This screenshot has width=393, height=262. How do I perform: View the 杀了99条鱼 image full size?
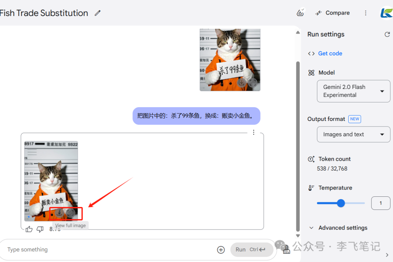click(x=253, y=82)
